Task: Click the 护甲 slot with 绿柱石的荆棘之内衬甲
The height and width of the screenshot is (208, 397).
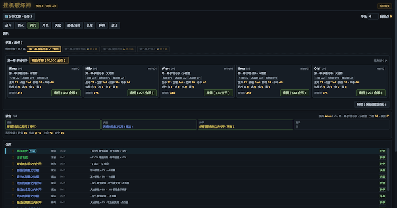Action: 245,125
